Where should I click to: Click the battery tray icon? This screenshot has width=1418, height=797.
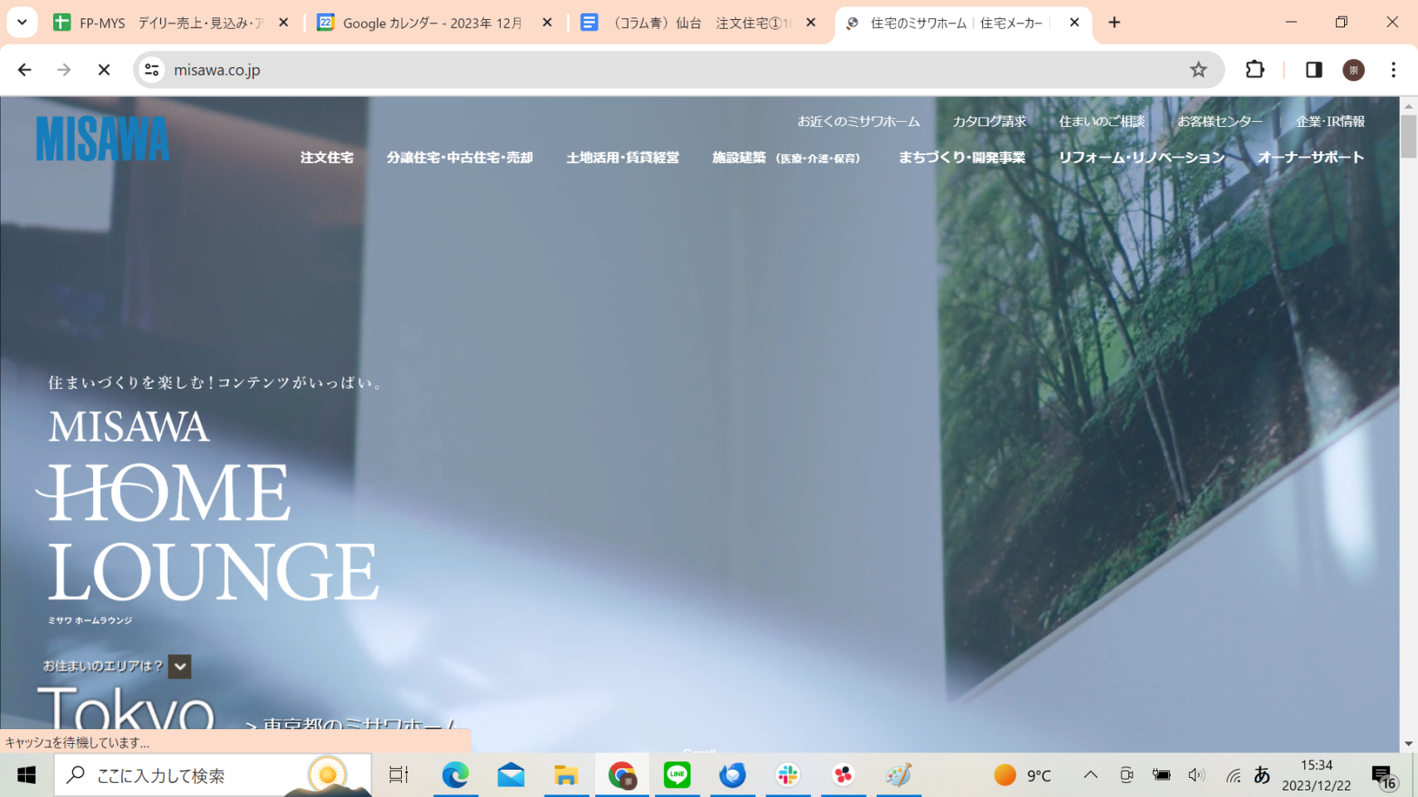(1161, 775)
